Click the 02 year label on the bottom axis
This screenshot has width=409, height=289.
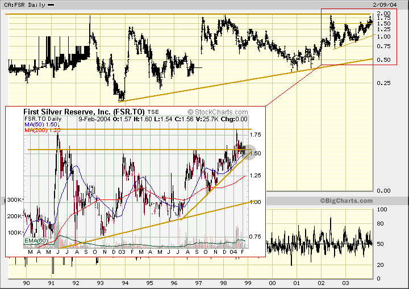[x=321, y=283]
